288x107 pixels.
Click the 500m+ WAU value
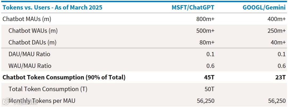206,31
